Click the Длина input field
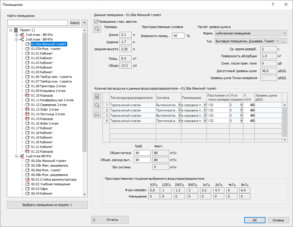Screen dimensions: 293x227 tap(125, 35)
